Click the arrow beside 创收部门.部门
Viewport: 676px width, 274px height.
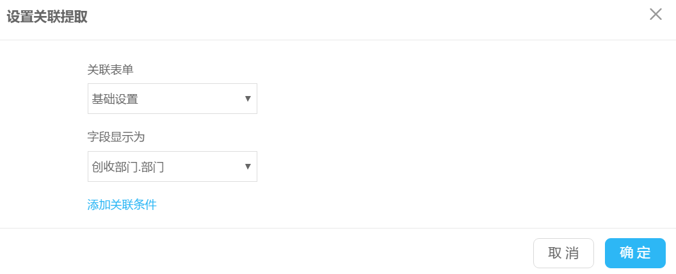pos(248,166)
